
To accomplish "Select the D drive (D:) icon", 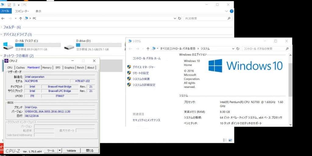I will tap(69, 47).
